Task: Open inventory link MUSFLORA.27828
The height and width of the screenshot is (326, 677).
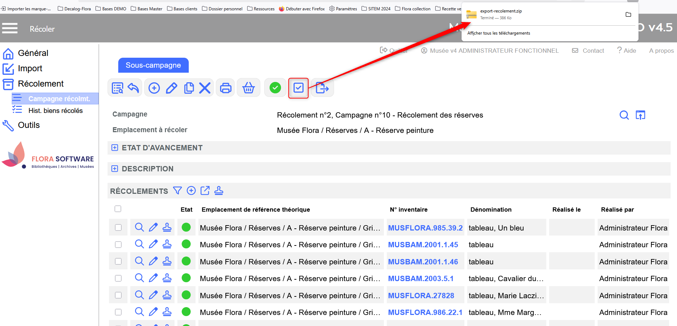Action: (421, 295)
